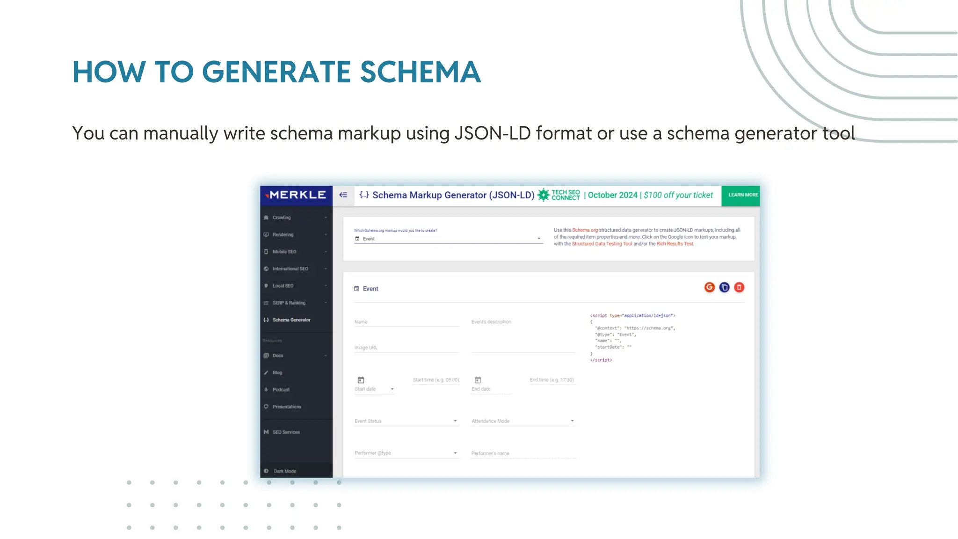
Task: Open the Podcast sidebar item
Action: click(x=281, y=390)
